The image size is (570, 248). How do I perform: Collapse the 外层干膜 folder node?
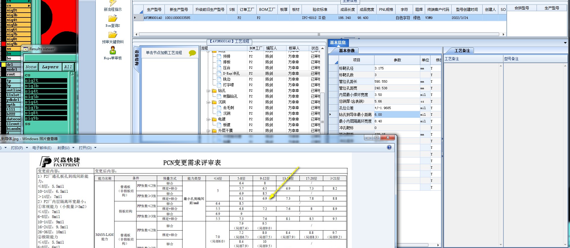(x=208, y=131)
